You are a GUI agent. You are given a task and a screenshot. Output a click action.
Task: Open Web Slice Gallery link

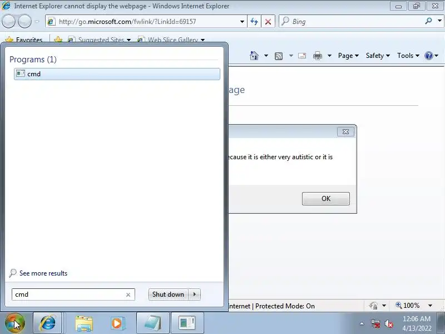click(171, 40)
